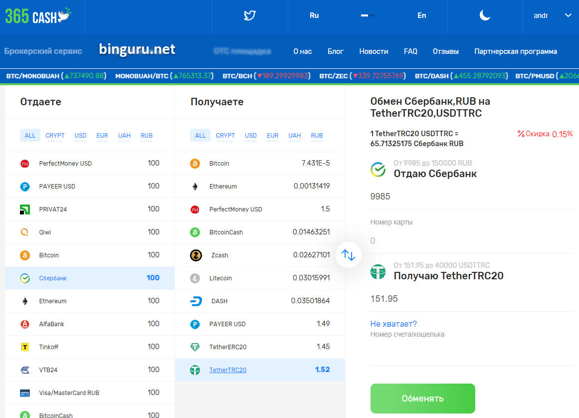Focus the Номер счета/кошелька input field
Screen dimensions: 579x418
[472, 353]
